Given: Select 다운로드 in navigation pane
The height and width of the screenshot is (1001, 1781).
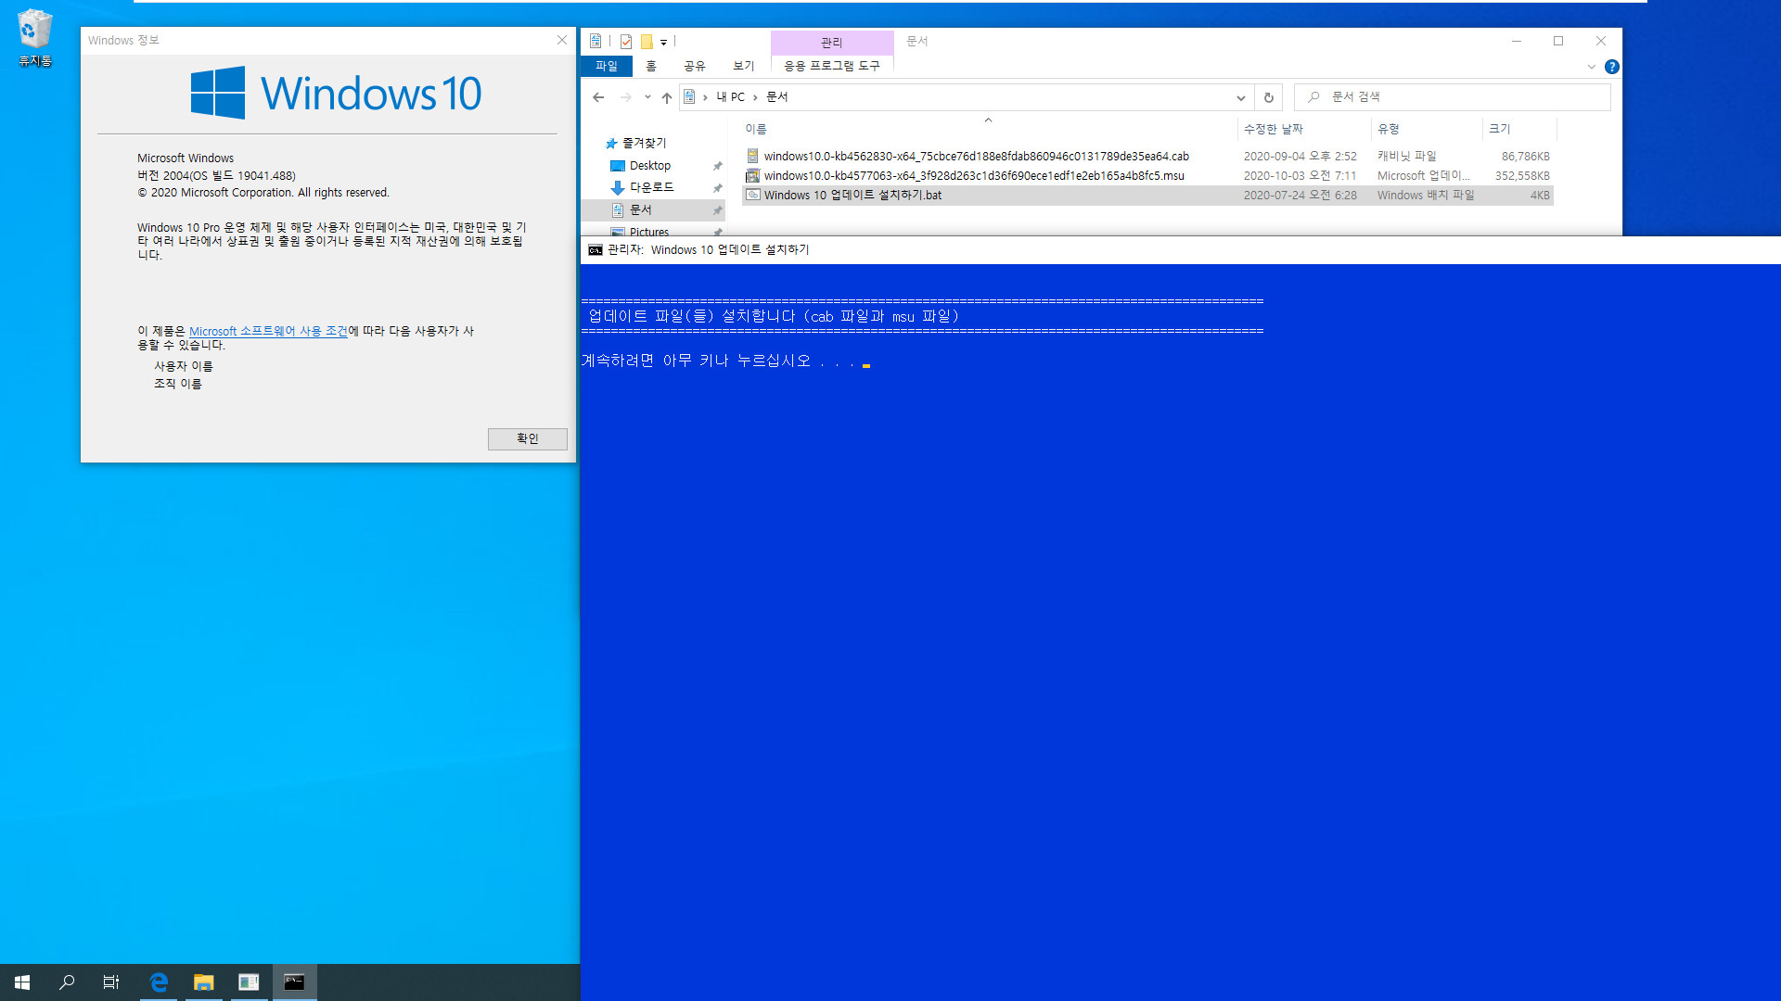Looking at the screenshot, I should 651,188.
